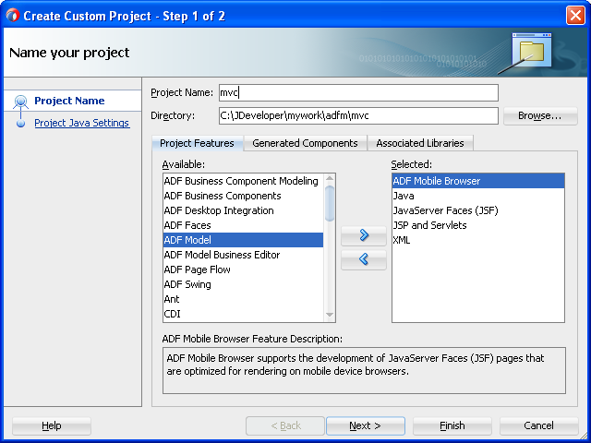Select JavaServer Faces (JSF) in Selected
Image resolution: width=591 pixels, height=443 pixels.
(x=478, y=210)
